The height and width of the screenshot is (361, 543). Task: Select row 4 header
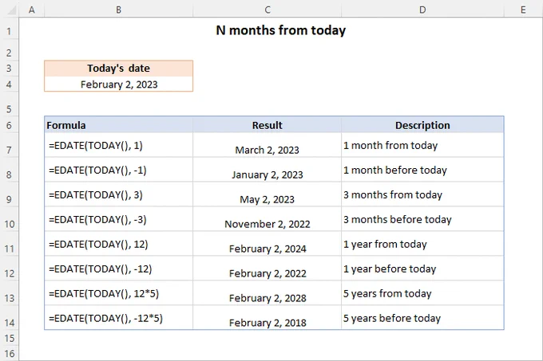pos(10,84)
